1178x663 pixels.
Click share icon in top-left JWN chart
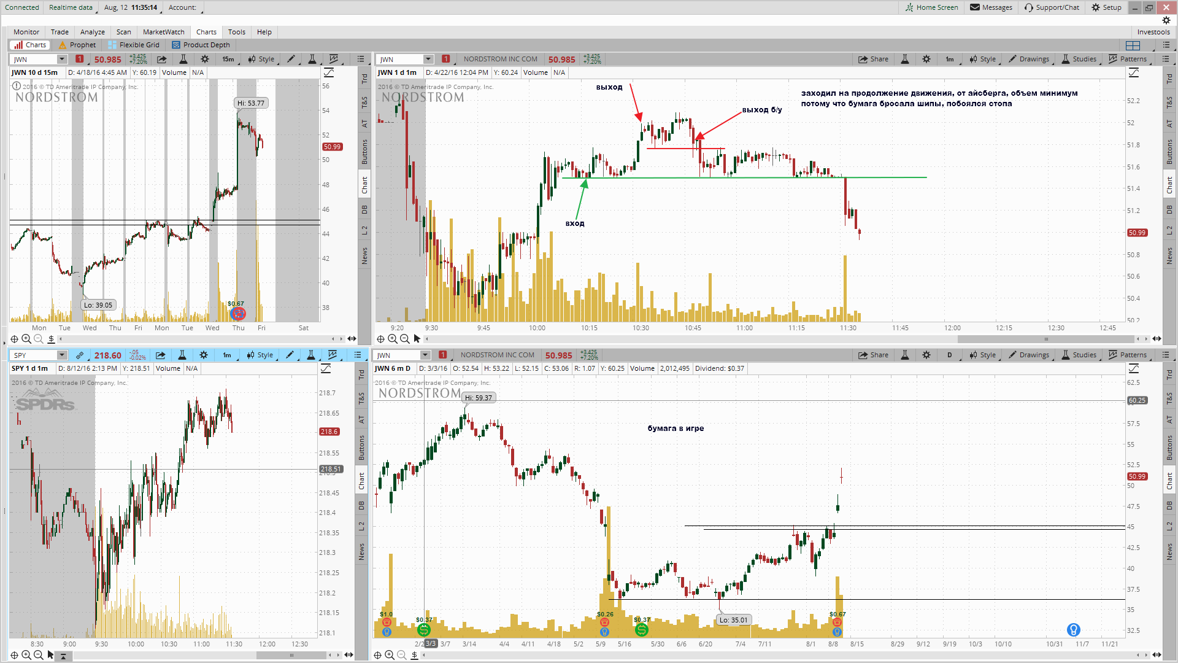coord(161,59)
